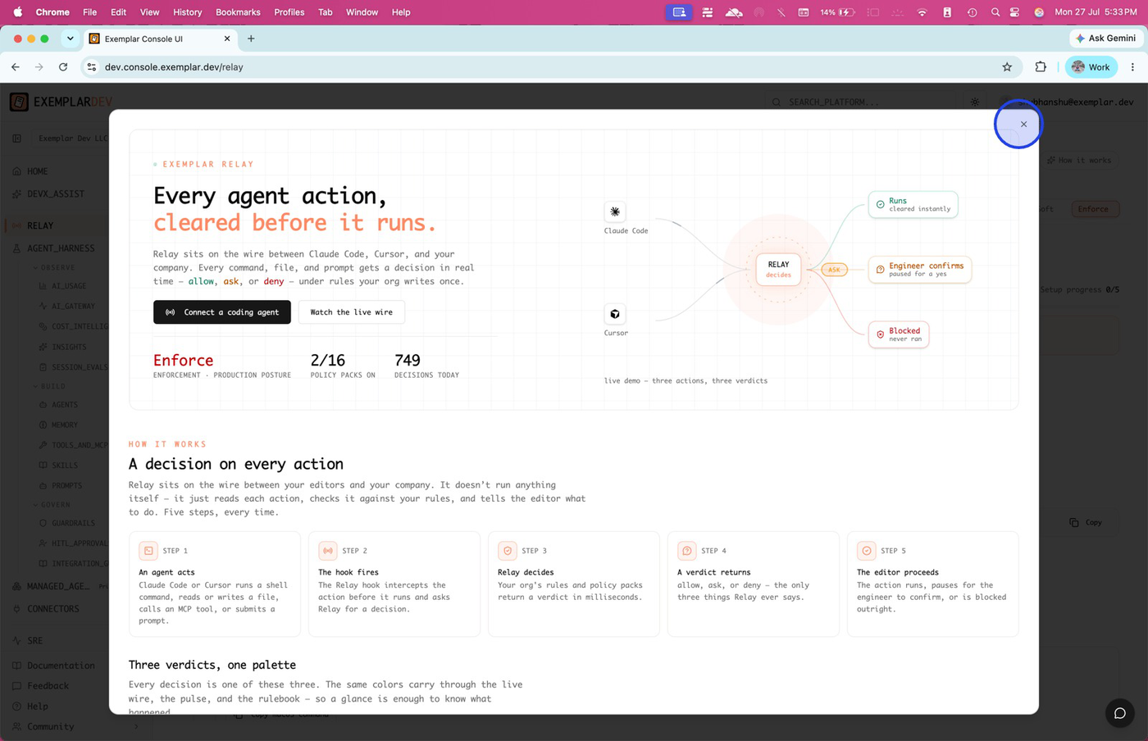Click the Step 3 Relay decides shield icon
The width and height of the screenshot is (1148, 741).
point(508,551)
